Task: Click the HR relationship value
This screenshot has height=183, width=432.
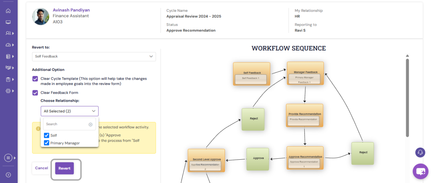Action: pos(297,16)
